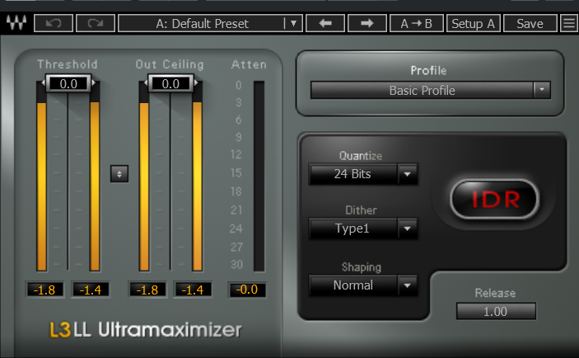The image size is (579, 358).
Task: Copy setup A to B
Action: (x=417, y=23)
